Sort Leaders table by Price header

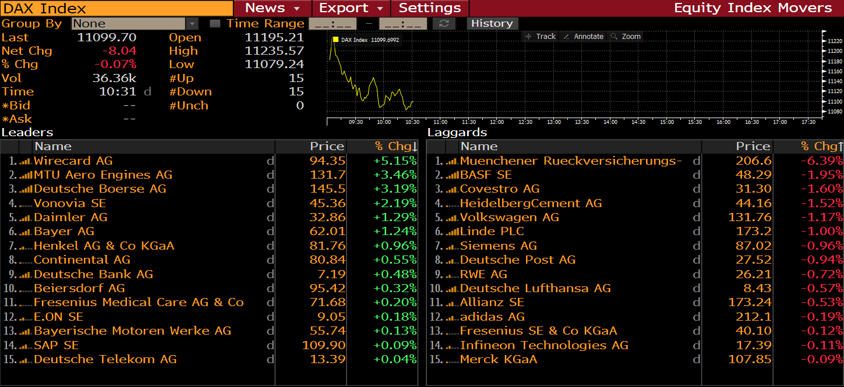pyautogui.click(x=327, y=146)
